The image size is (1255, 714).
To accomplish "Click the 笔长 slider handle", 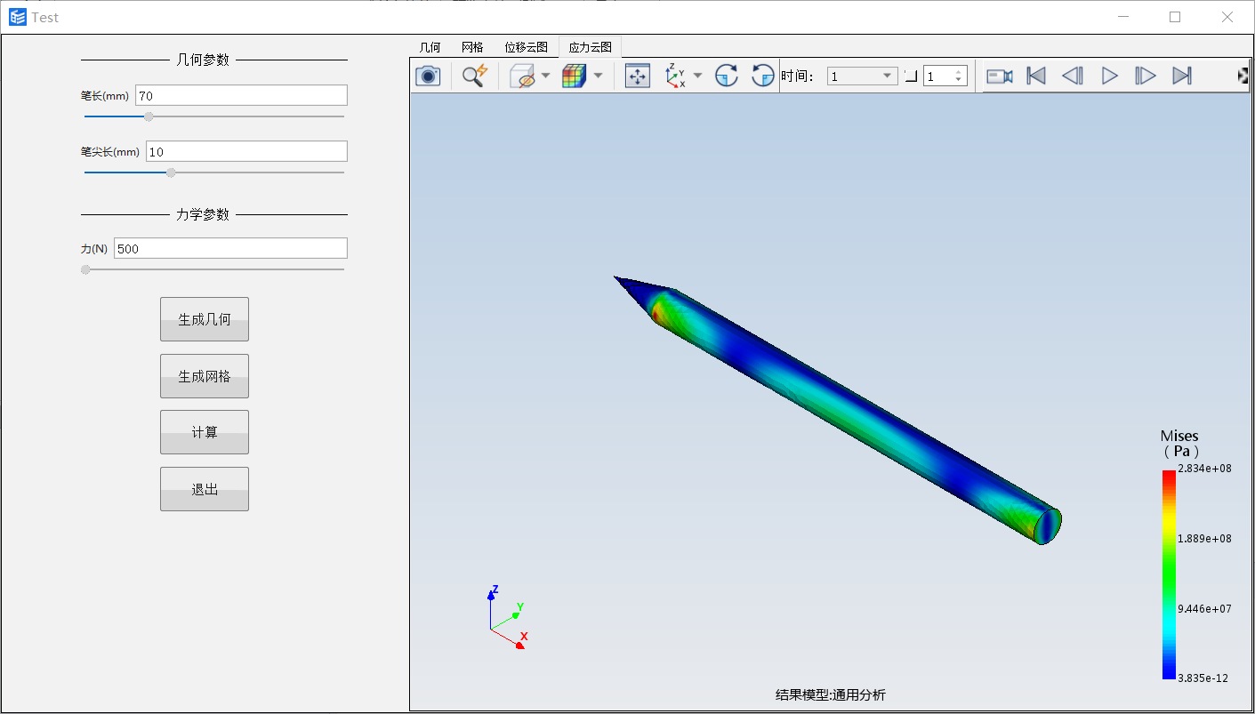I will coord(149,116).
